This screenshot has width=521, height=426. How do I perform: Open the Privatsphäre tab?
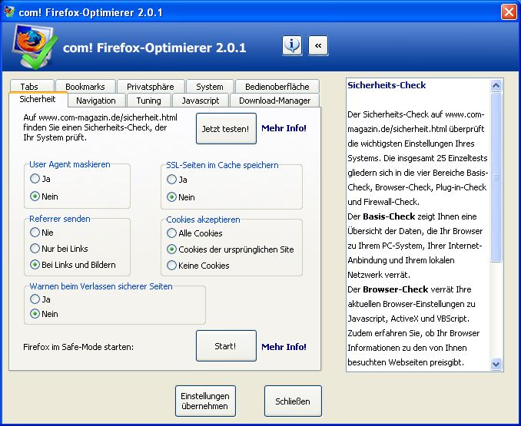tap(150, 87)
